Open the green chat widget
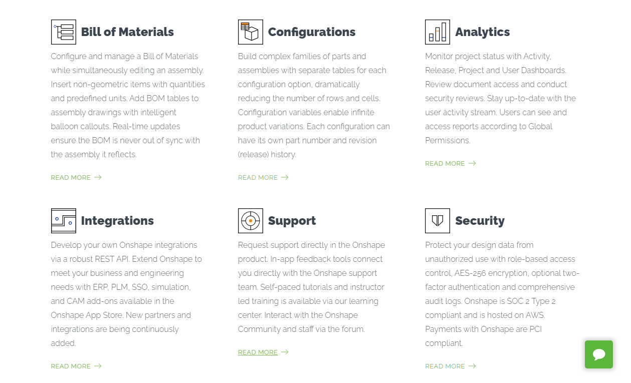The image size is (631, 383). 598,354
